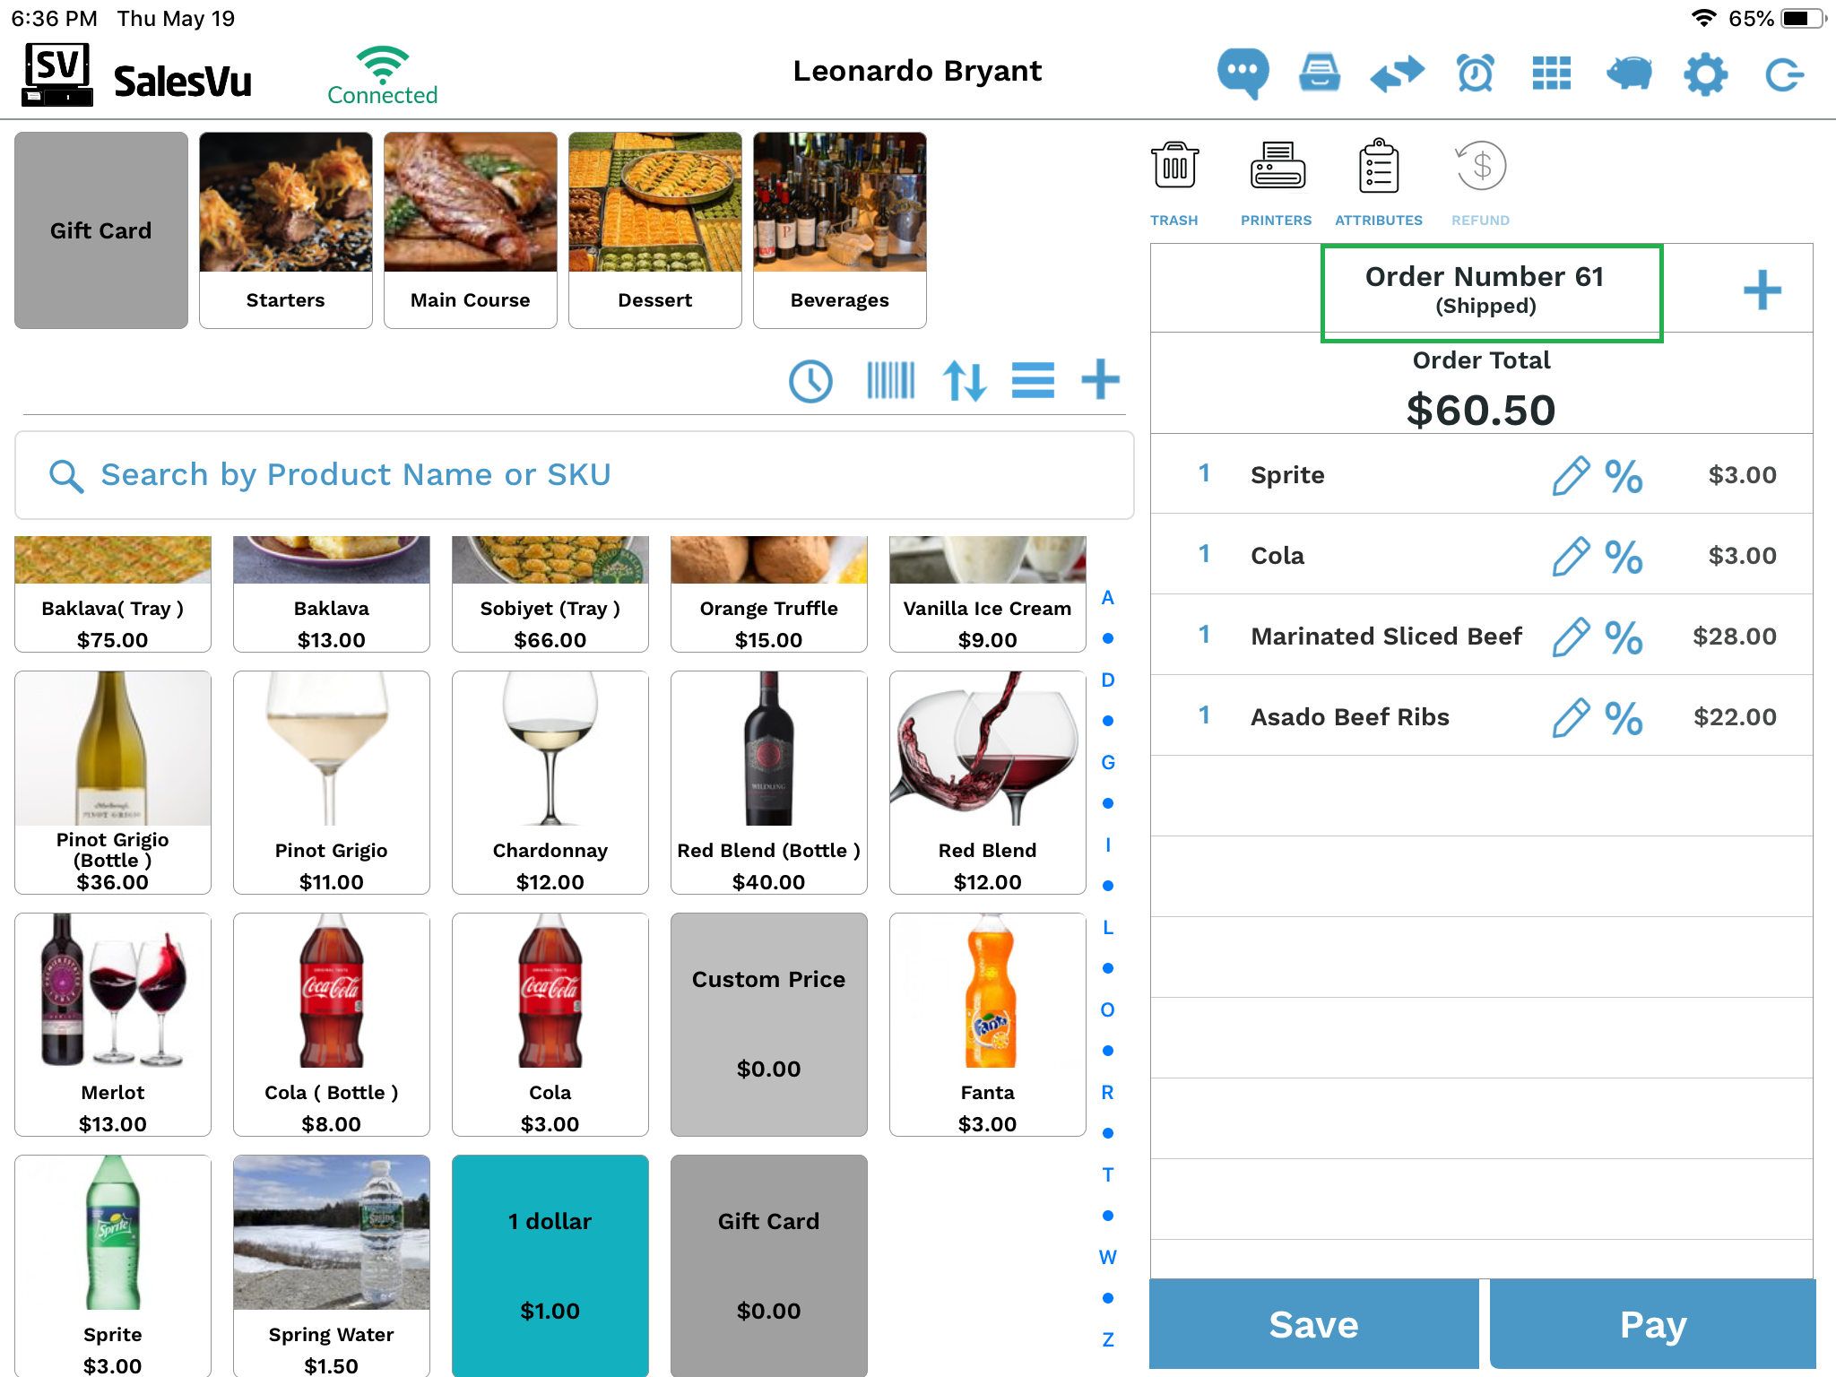Add Fanta product to order
The width and height of the screenshot is (1836, 1377).
(988, 1025)
